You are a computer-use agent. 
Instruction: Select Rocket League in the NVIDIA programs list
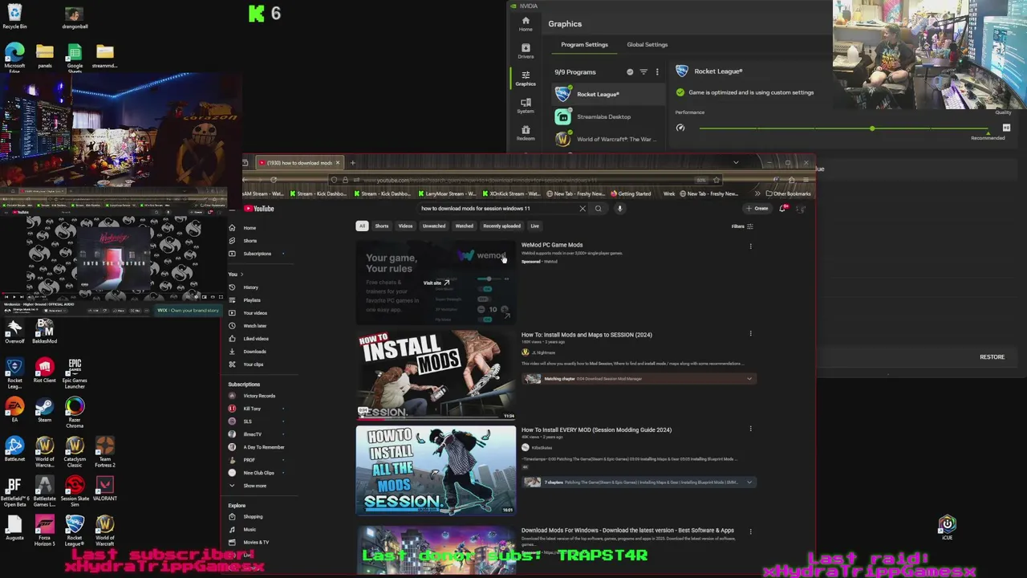pos(610,94)
